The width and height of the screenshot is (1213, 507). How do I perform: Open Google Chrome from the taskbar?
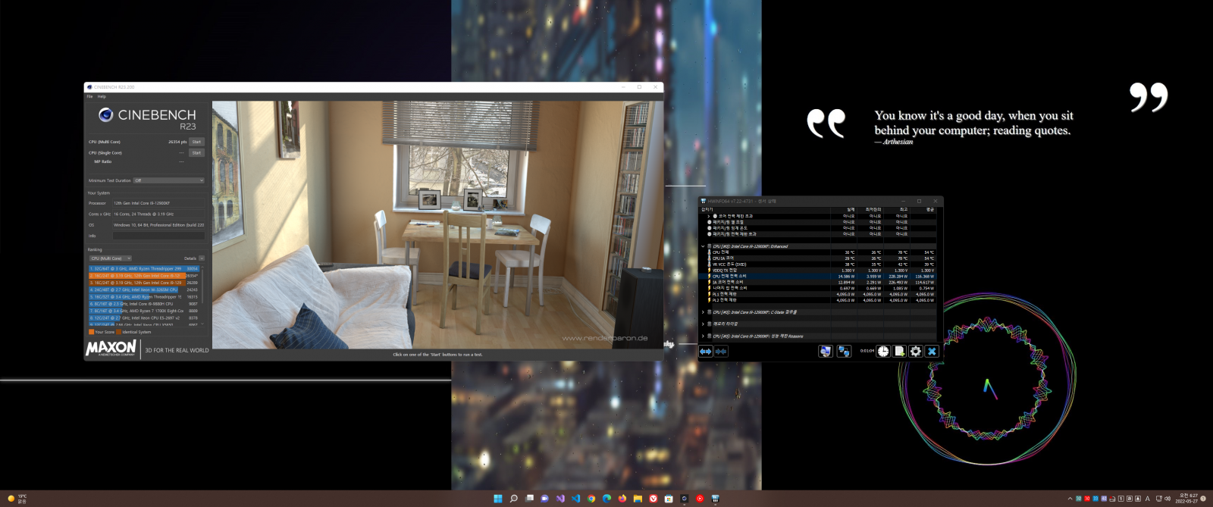[591, 499]
